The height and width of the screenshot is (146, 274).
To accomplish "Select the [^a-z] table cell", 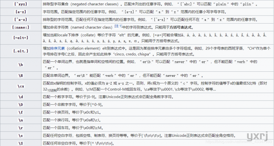I will point(21,19).
